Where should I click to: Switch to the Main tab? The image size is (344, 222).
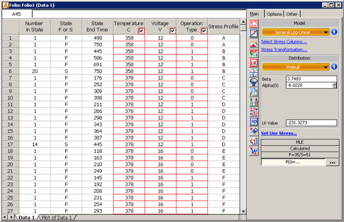coord(254,14)
